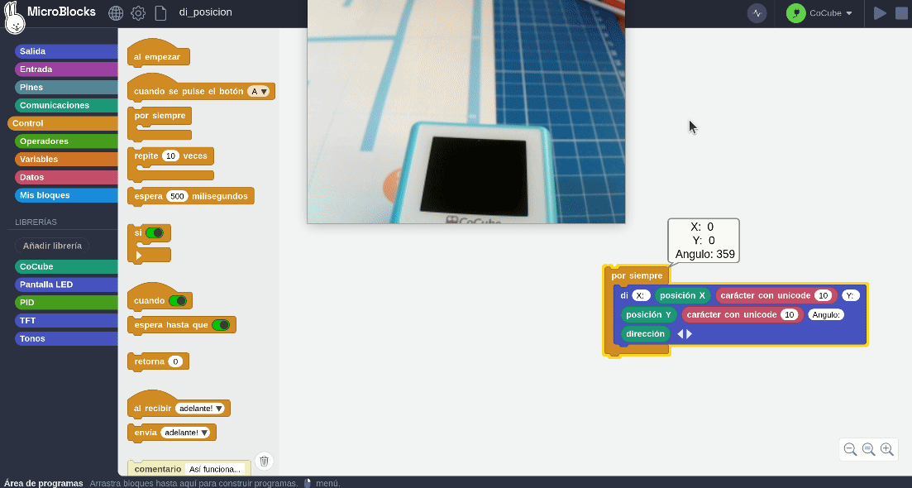Open the file menu icon

[x=161, y=13]
